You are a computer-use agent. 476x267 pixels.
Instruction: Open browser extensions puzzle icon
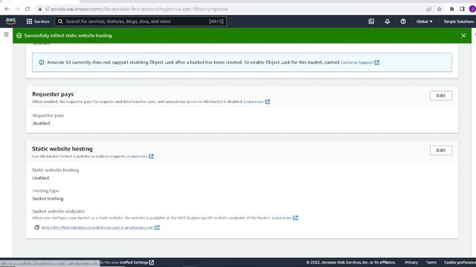pyautogui.click(x=452, y=9)
